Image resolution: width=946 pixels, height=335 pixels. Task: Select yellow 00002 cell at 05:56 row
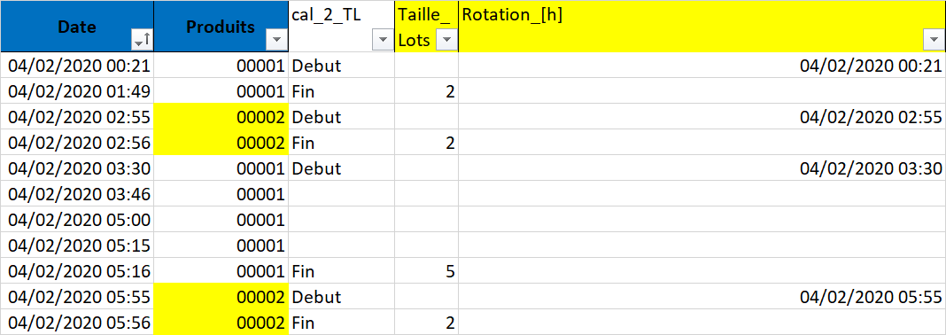point(221,322)
